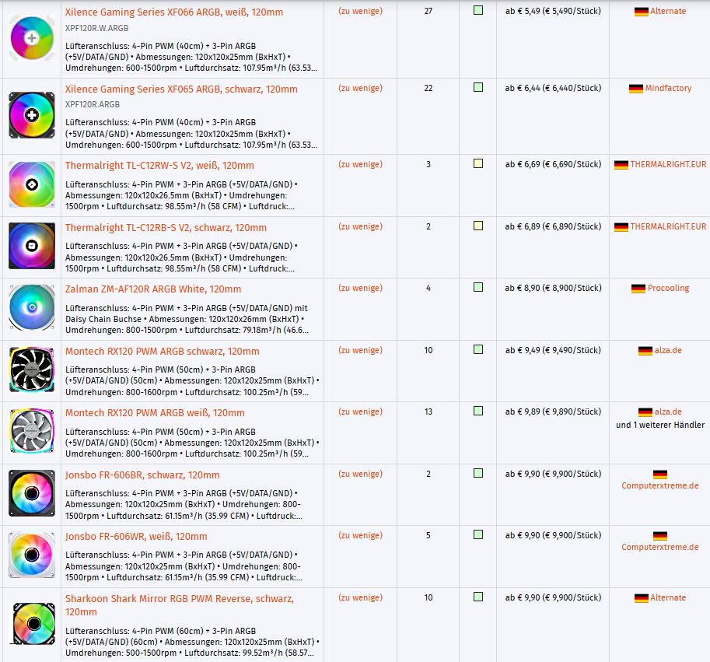Viewport: 710px width, 662px height.
Task: Open Xilence Gaming Series XF065 ARGB schwarz product link
Action: (x=181, y=89)
